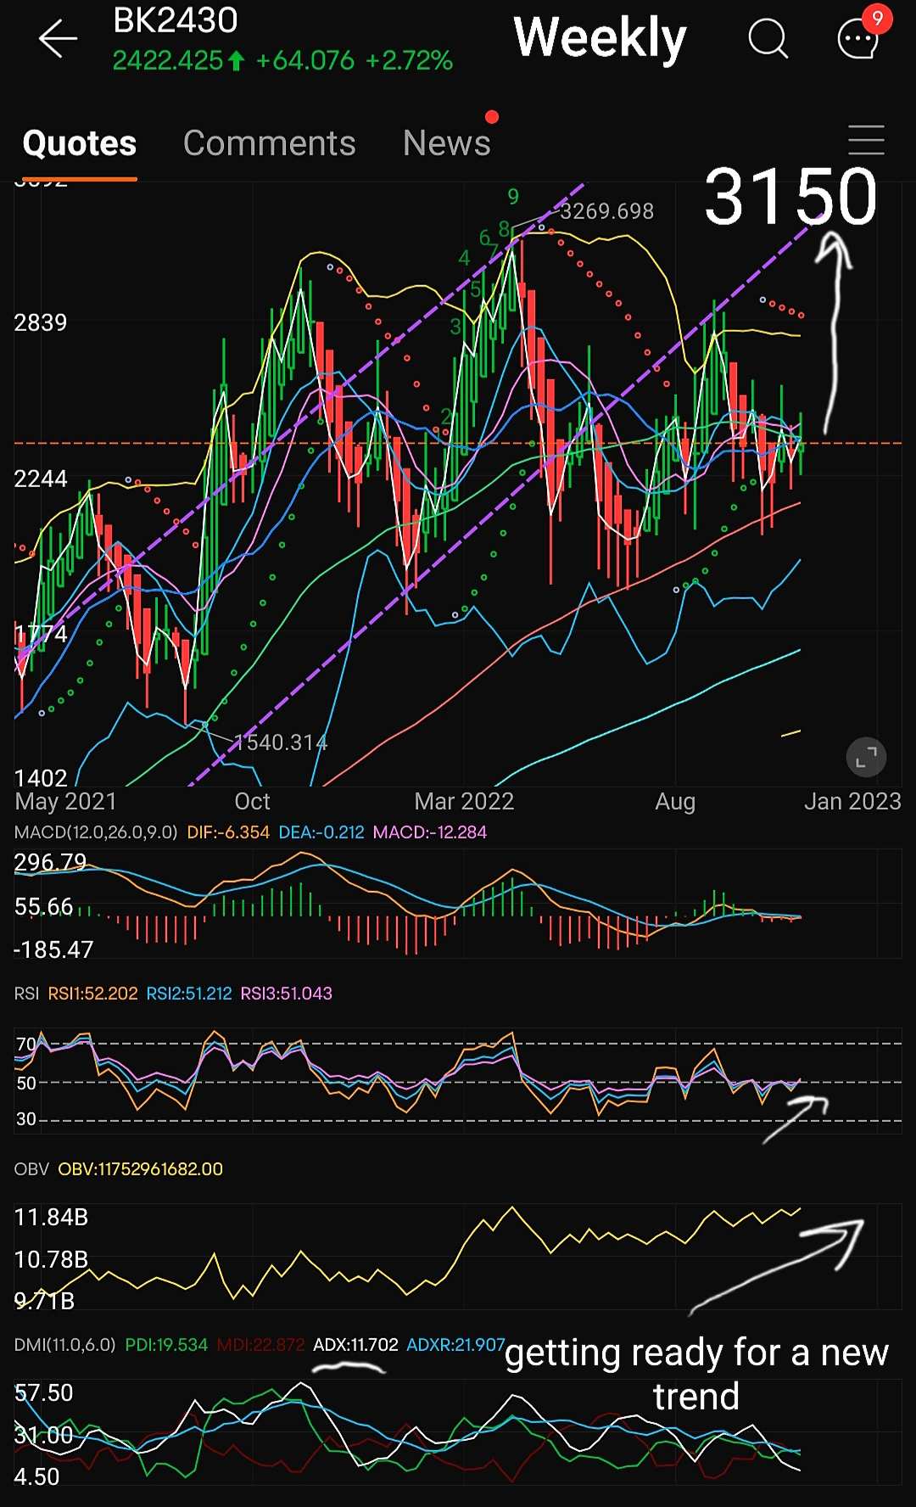Screen dimensions: 916x1507
Task: Tap the price 2422.425 value
Action: pyautogui.click(x=168, y=61)
